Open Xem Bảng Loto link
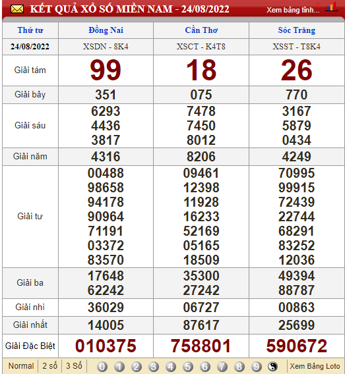 coord(315,366)
